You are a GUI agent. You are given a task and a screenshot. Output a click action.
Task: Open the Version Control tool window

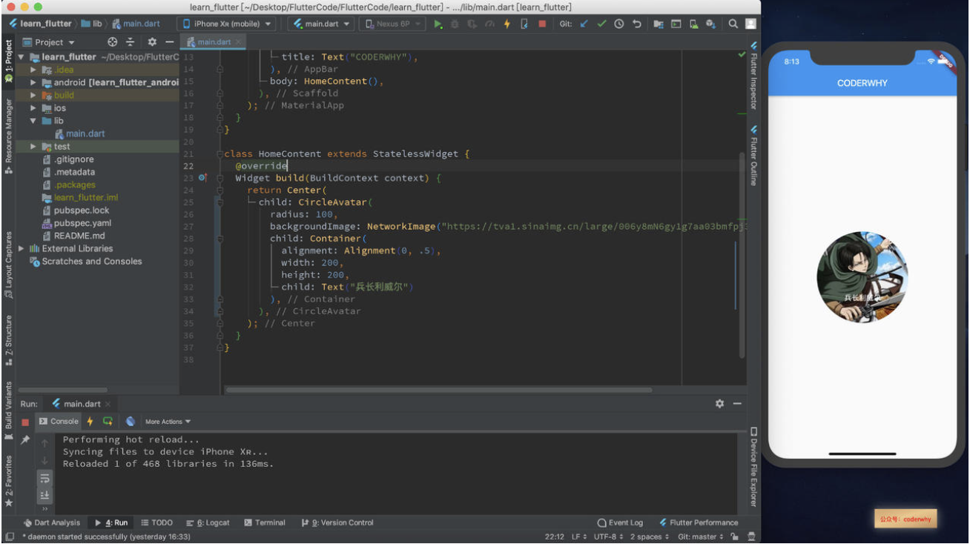tap(337, 523)
